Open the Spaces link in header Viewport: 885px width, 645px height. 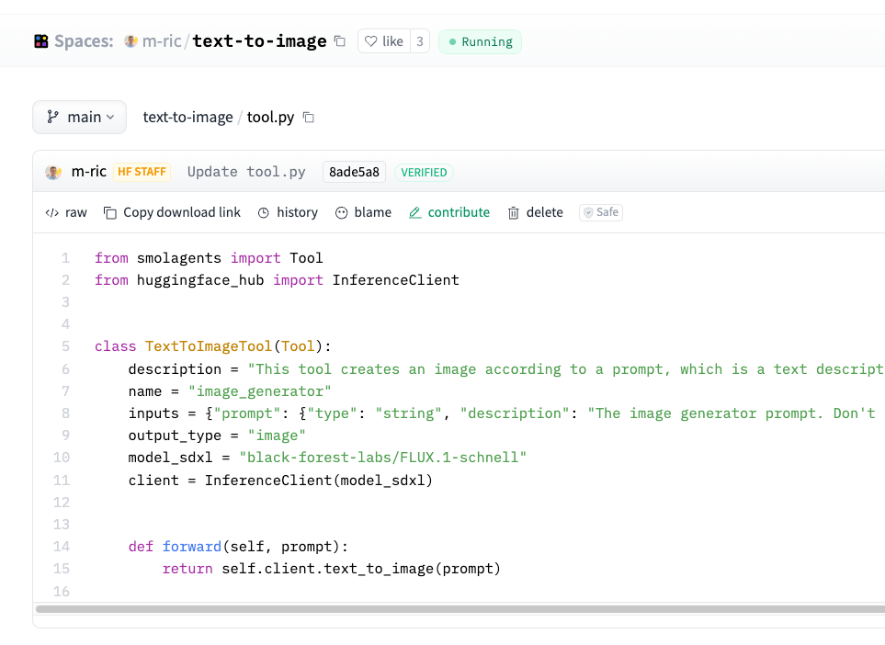84,41
